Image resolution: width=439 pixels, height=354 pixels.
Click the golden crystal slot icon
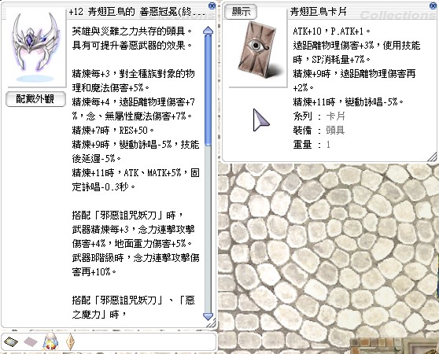pyautogui.click(x=70, y=341)
